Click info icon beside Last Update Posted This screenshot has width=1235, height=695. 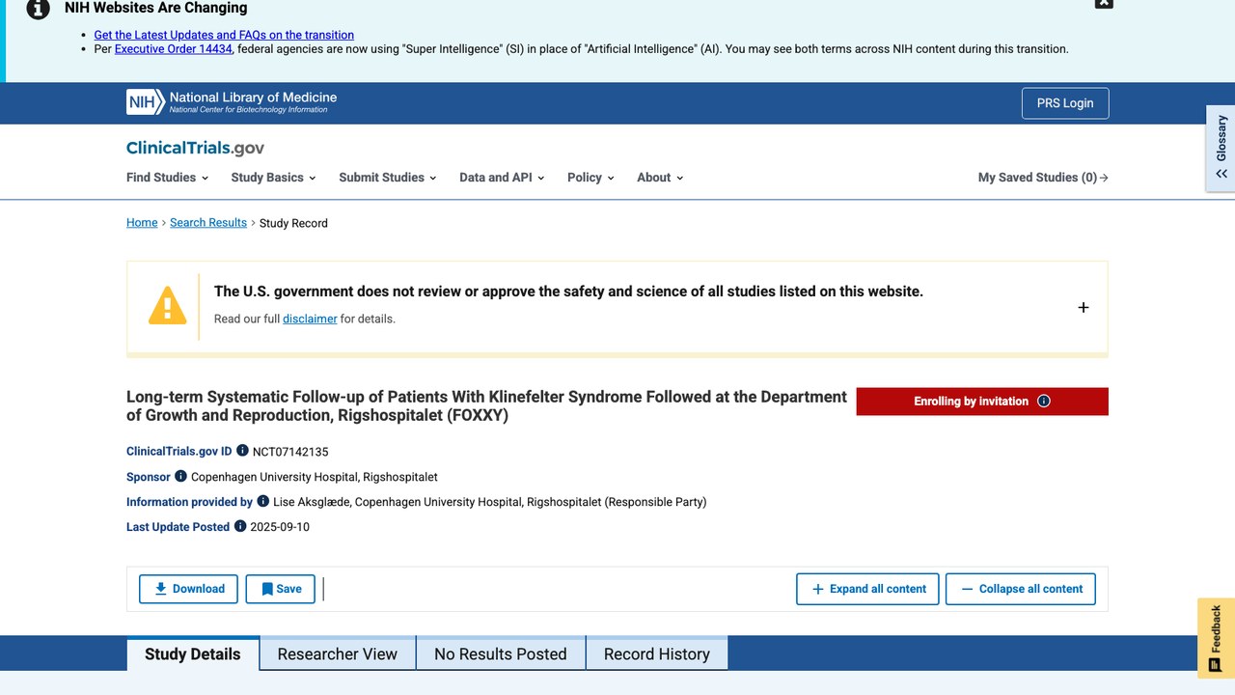[240, 526]
